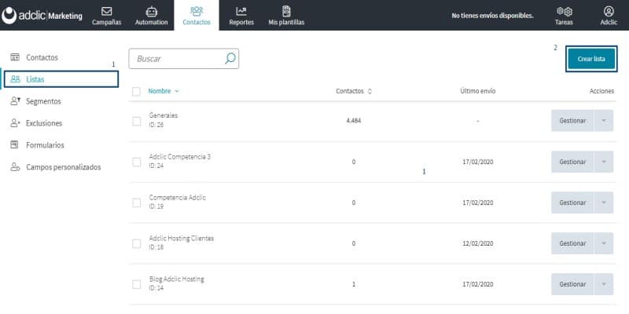Tick the checkbox for Generales list

(x=137, y=121)
